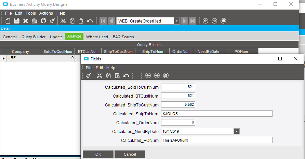Click the New query icon in main toolbar

click(x=8, y=21)
